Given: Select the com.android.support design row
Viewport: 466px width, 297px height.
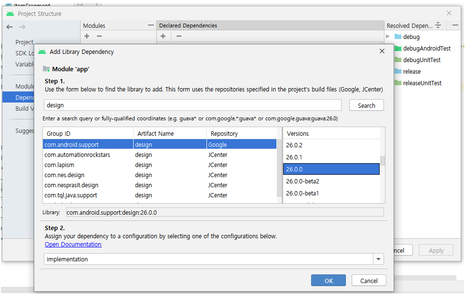Looking at the screenshot, I should click(x=160, y=144).
